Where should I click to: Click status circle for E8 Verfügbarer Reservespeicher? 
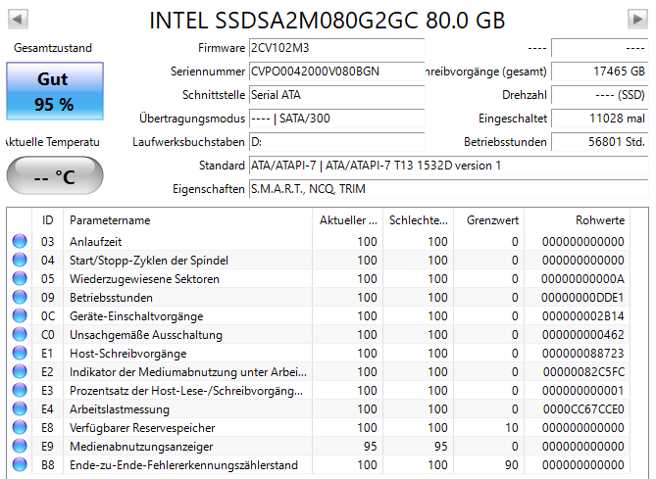[x=20, y=428]
